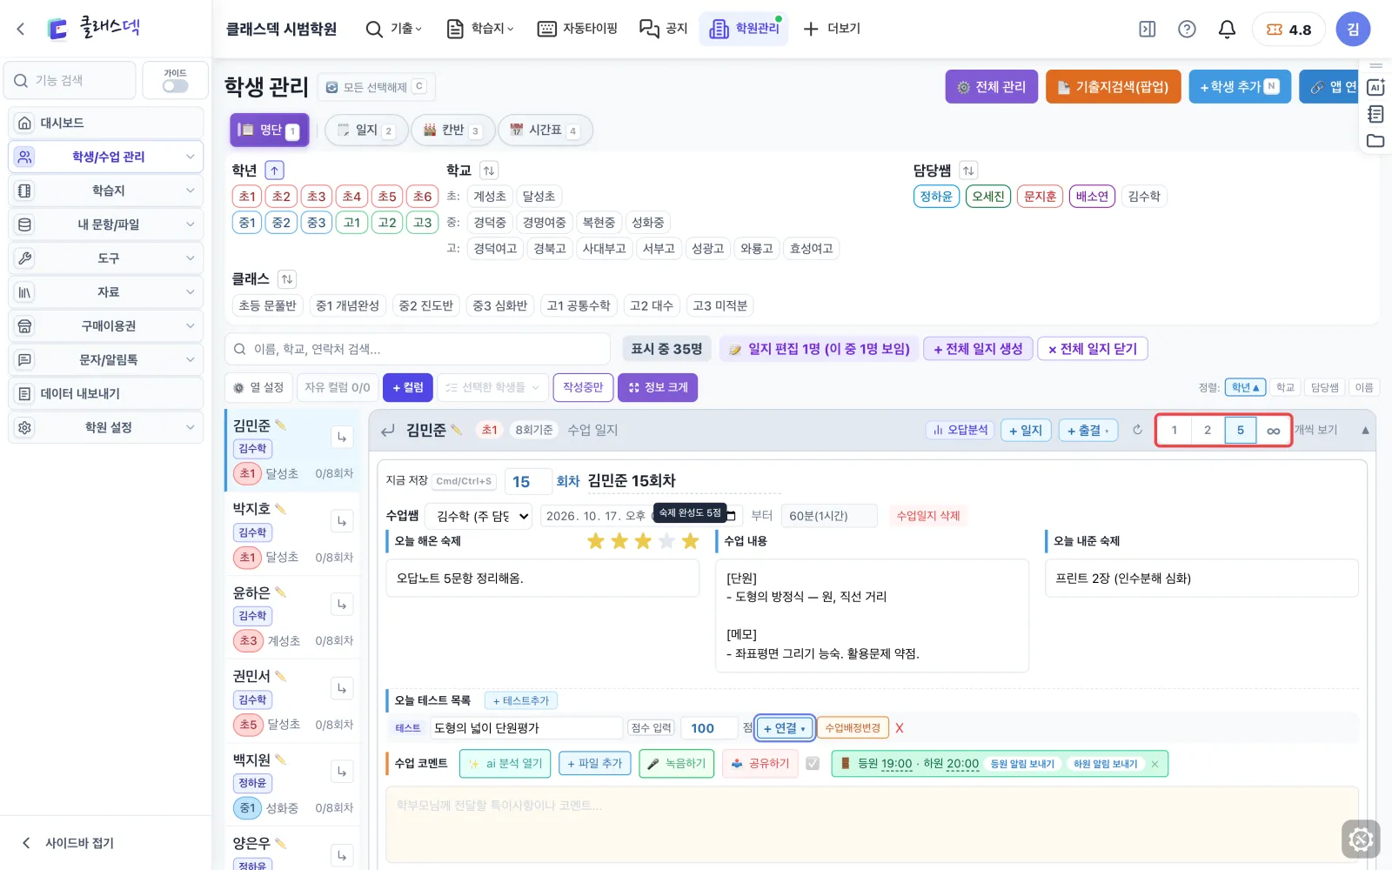1392x870 pixels.
Task: Click the 기출지검색(팝업) button
Action: pos(1114,87)
